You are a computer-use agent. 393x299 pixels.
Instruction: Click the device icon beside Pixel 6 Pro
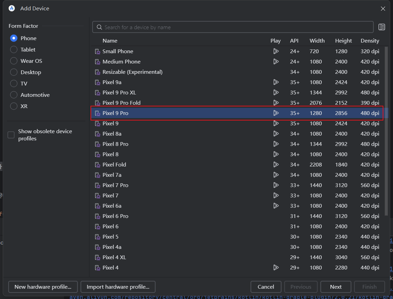point(97,216)
